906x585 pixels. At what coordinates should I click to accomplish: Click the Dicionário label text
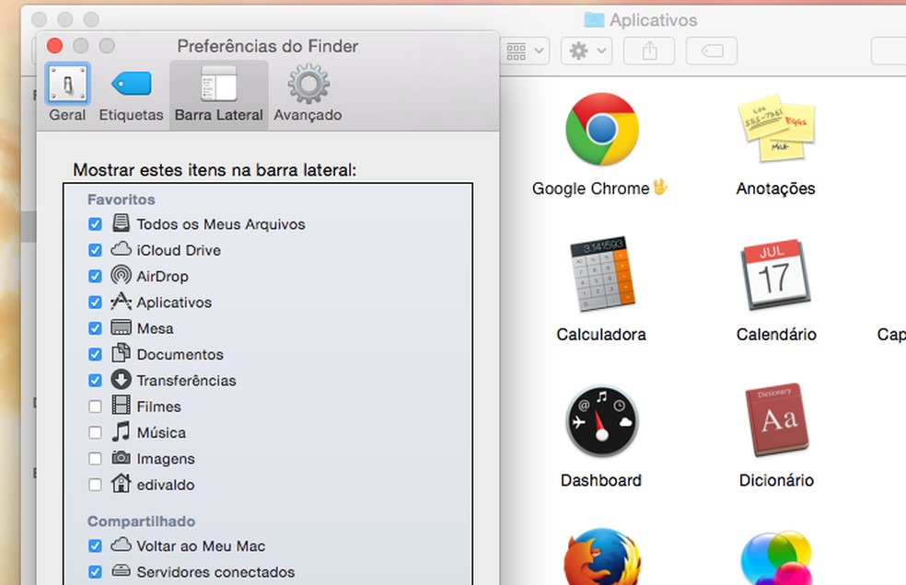776,480
